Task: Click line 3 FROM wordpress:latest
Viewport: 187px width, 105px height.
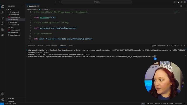Action: (46, 17)
